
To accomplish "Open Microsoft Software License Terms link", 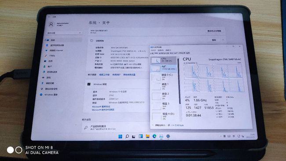I will (103, 110).
